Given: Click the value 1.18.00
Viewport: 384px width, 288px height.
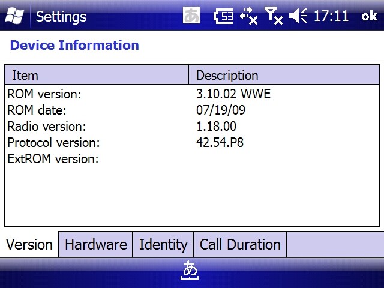Looking at the screenshot, I should (216, 127).
